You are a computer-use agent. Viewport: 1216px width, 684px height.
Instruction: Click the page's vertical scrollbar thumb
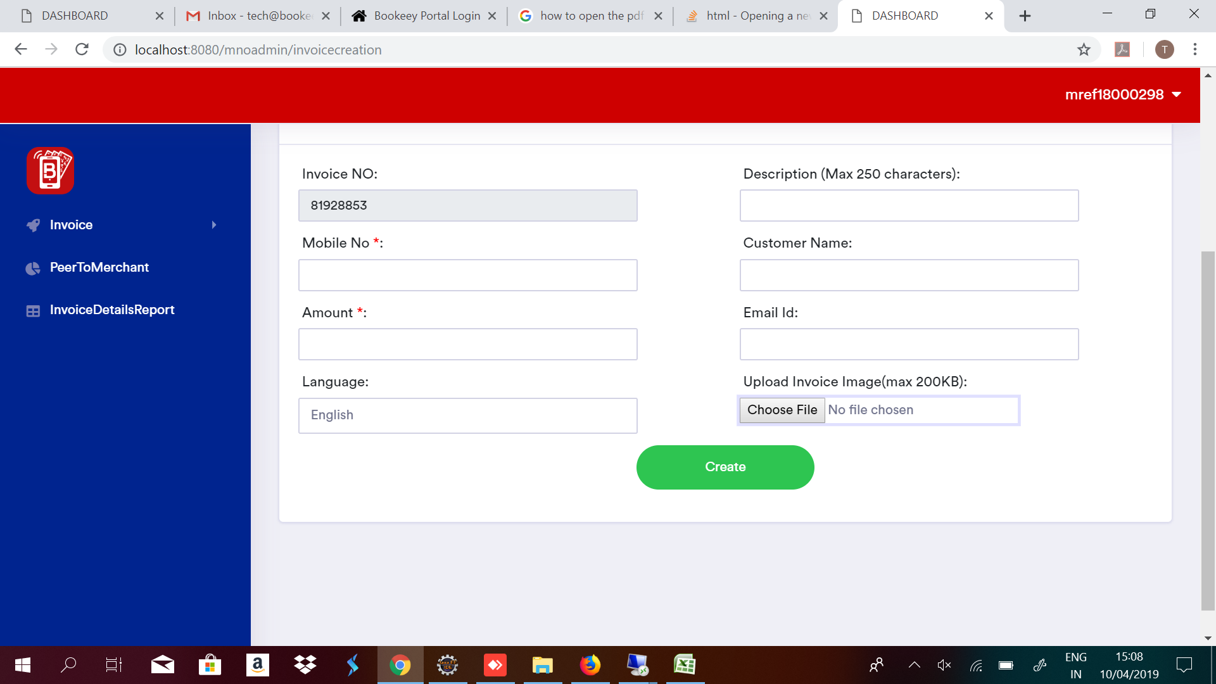click(x=1208, y=431)
